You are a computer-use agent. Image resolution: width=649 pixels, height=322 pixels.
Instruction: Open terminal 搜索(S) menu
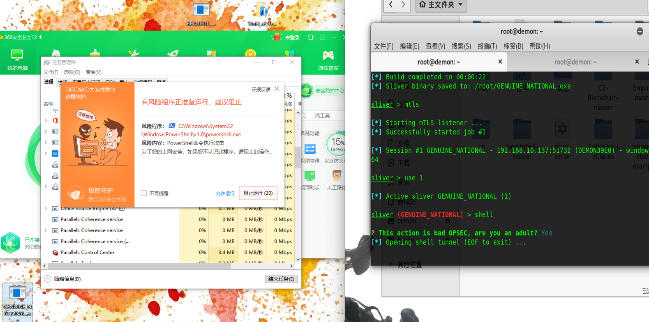click(461, 46)
